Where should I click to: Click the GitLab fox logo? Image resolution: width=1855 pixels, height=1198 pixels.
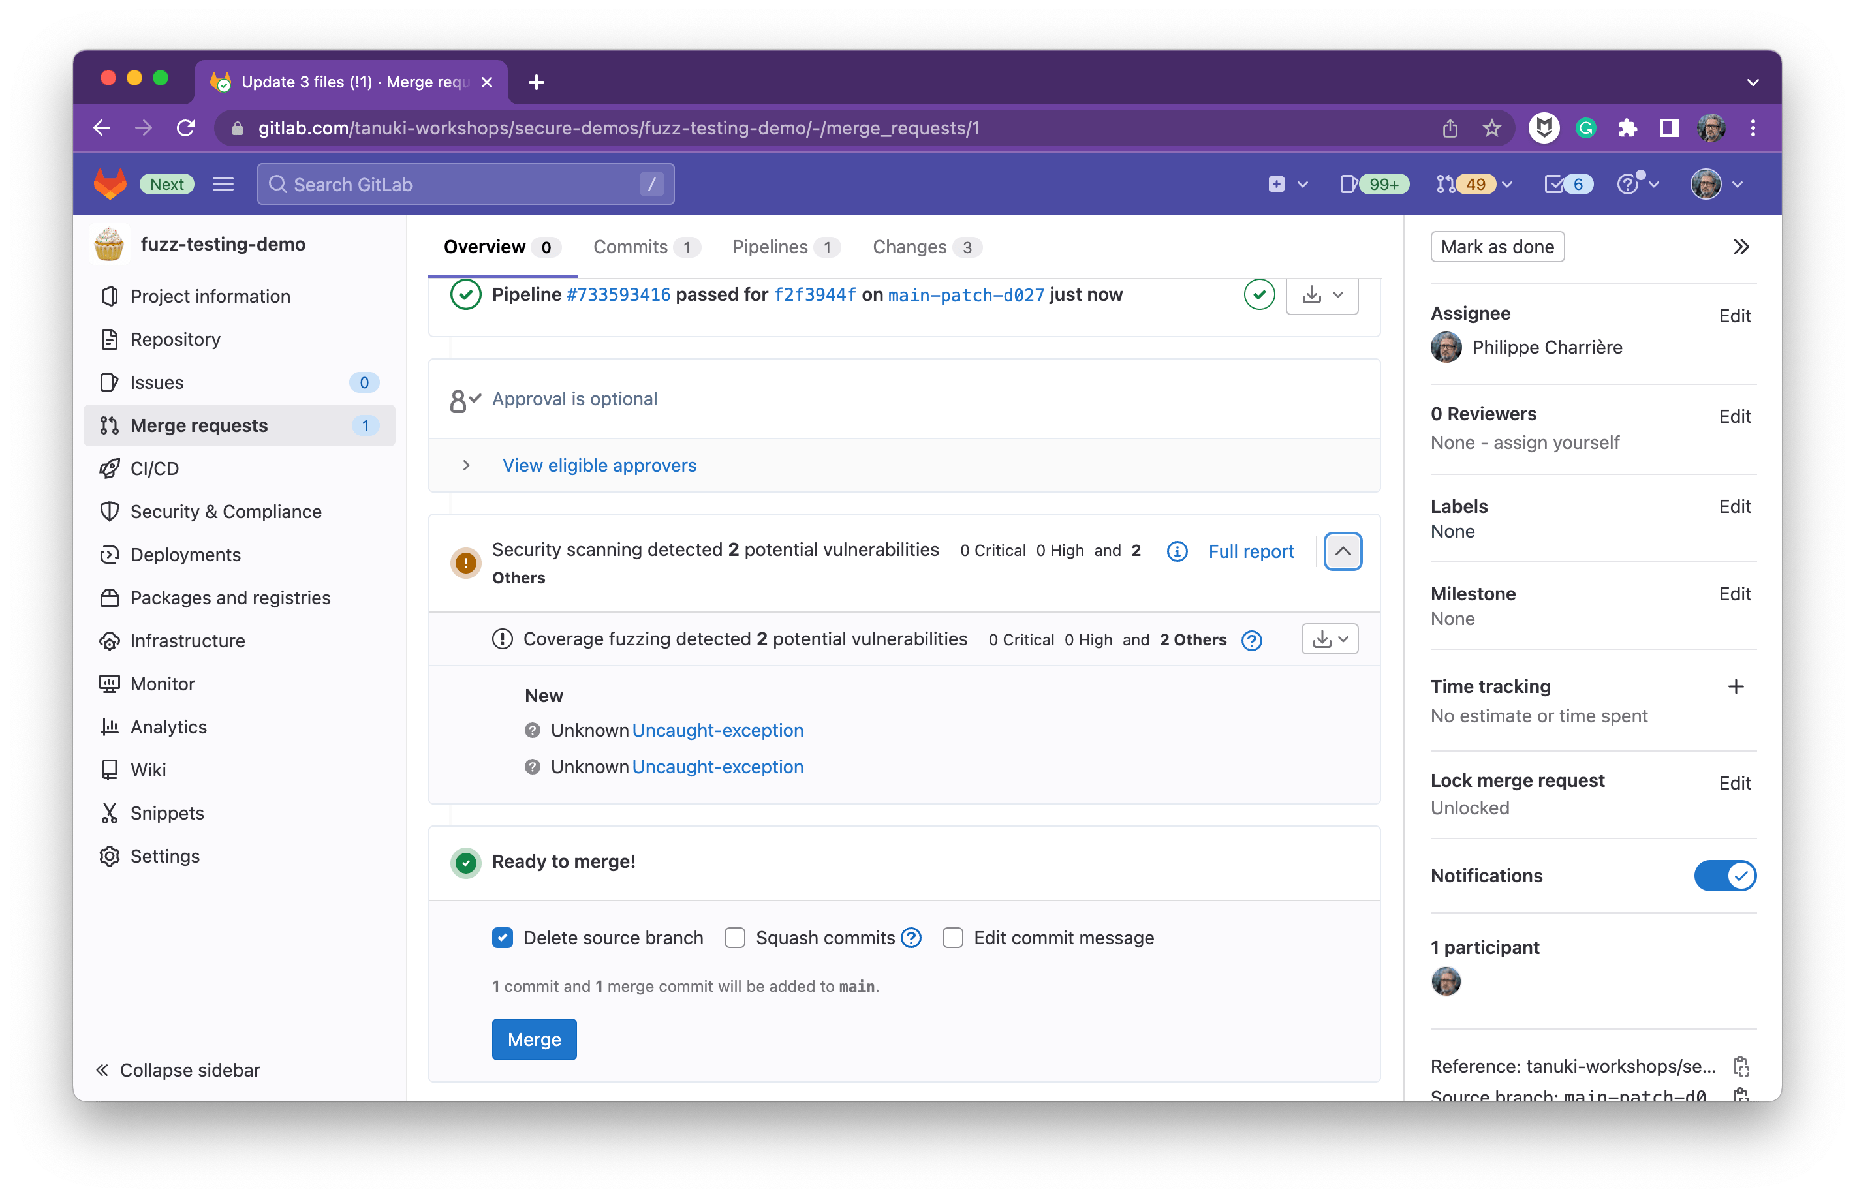110,185
